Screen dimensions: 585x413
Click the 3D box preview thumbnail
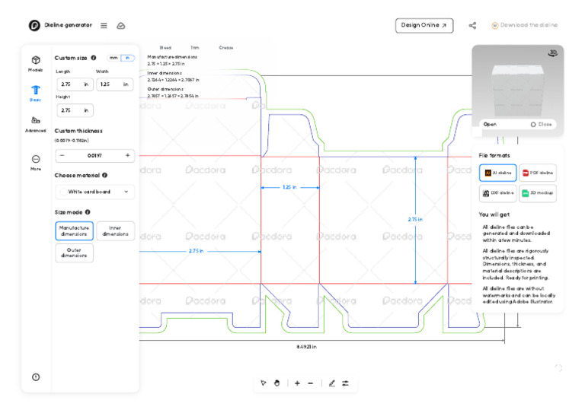coord(517,90)
